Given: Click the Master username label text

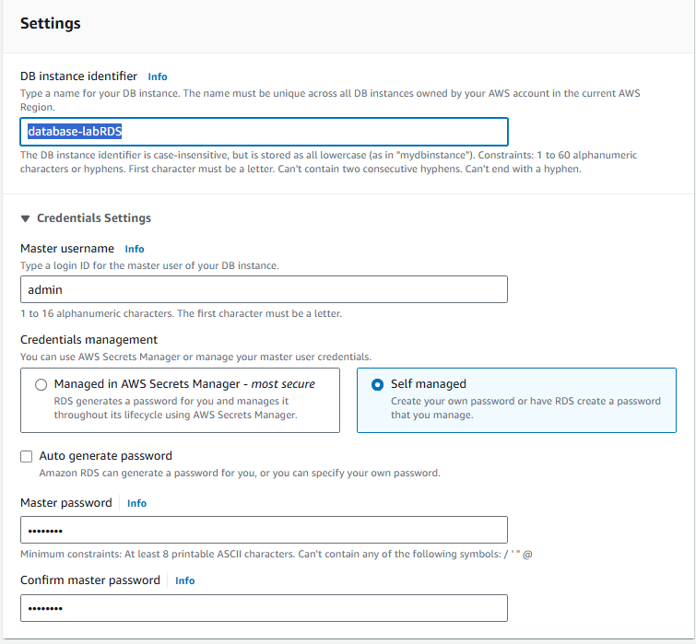Looking at the screenshot, I should tap(67, 249).
